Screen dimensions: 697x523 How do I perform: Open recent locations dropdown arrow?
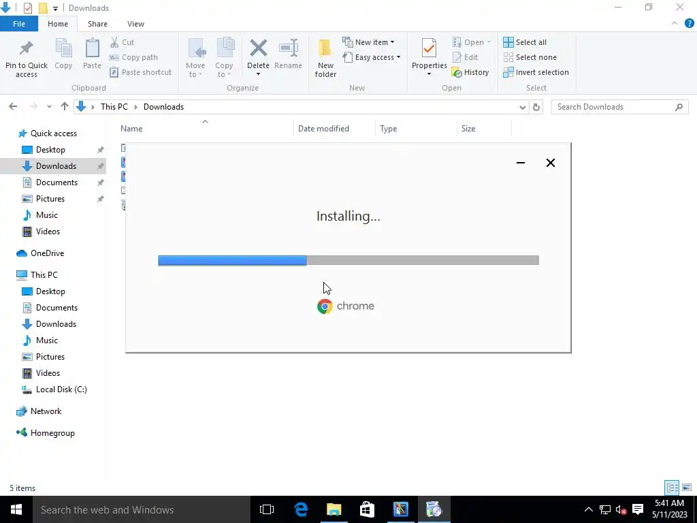click(x=49, y=106)
